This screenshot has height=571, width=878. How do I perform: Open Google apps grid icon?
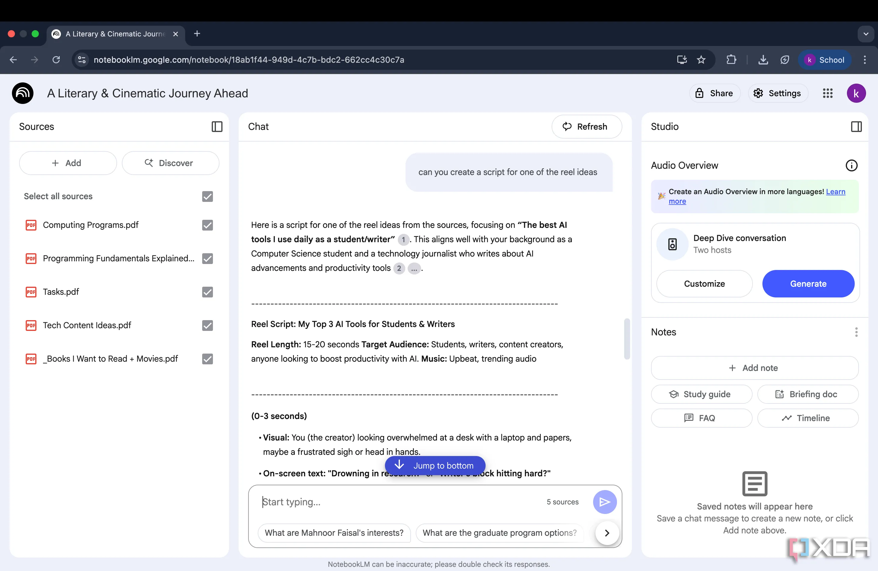click(828, 93)
